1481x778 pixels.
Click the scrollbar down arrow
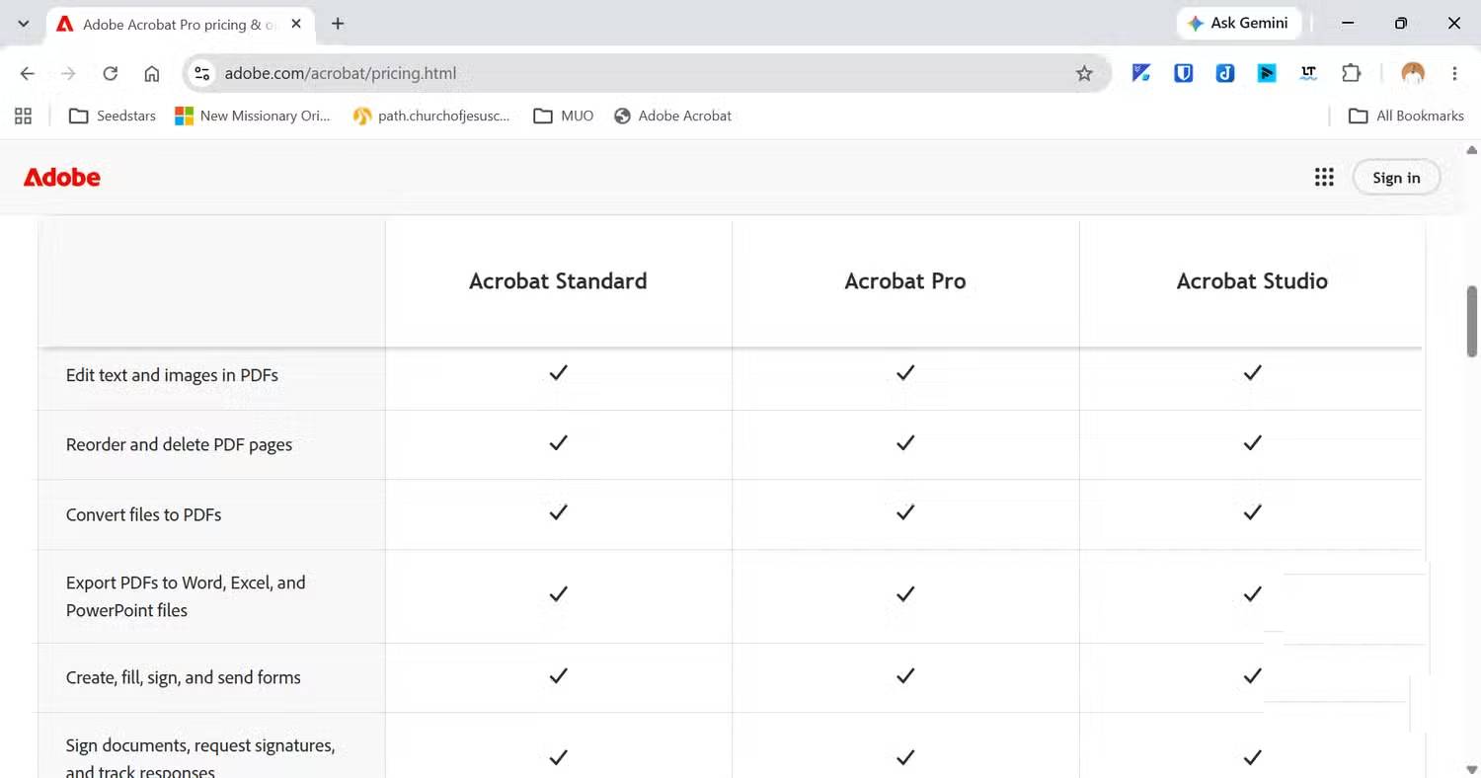click(1472, 769)
